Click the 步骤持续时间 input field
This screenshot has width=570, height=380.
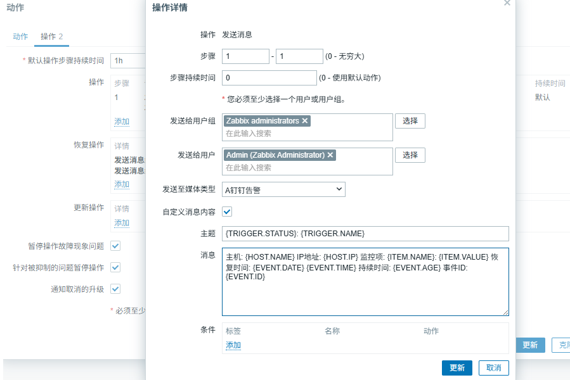pyautogui.click(x=269, y=78)
